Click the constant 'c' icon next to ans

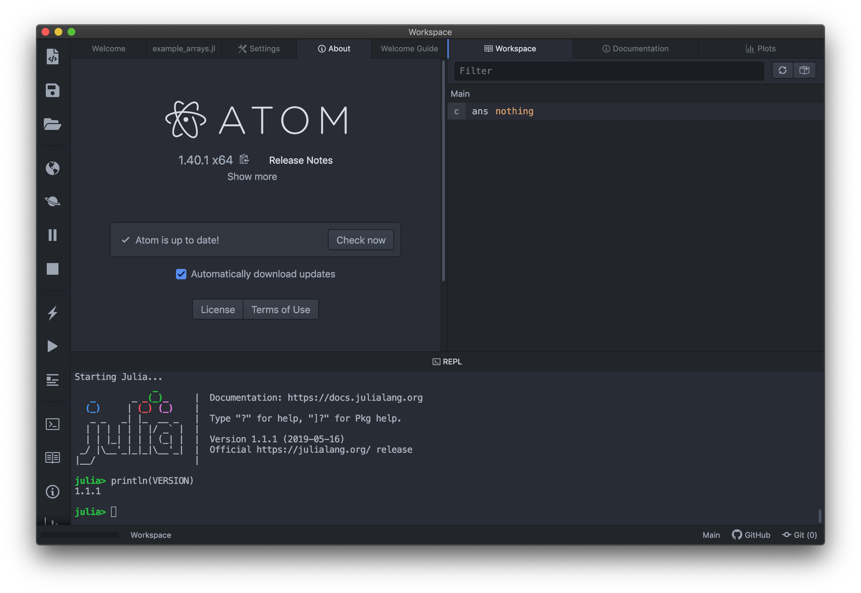[456, 111]
